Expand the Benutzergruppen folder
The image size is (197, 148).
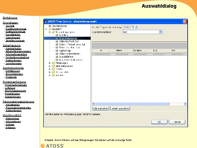point(50,66)
